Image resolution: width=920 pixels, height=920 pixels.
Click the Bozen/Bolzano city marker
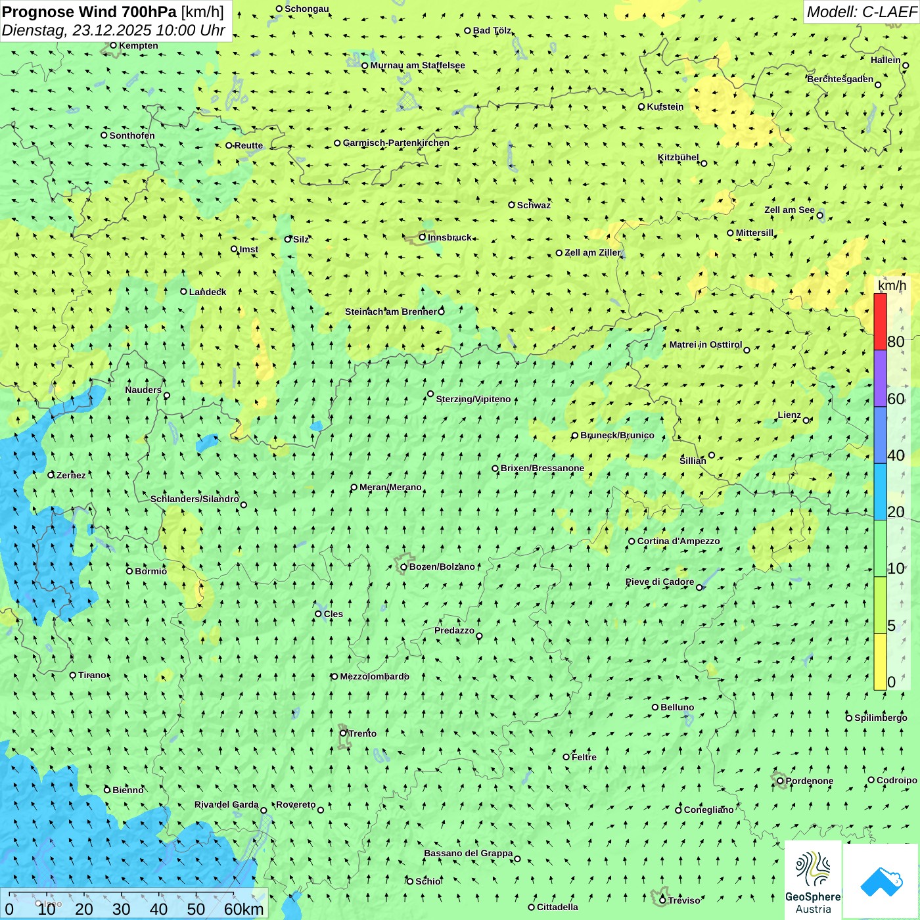click(404, 567)
